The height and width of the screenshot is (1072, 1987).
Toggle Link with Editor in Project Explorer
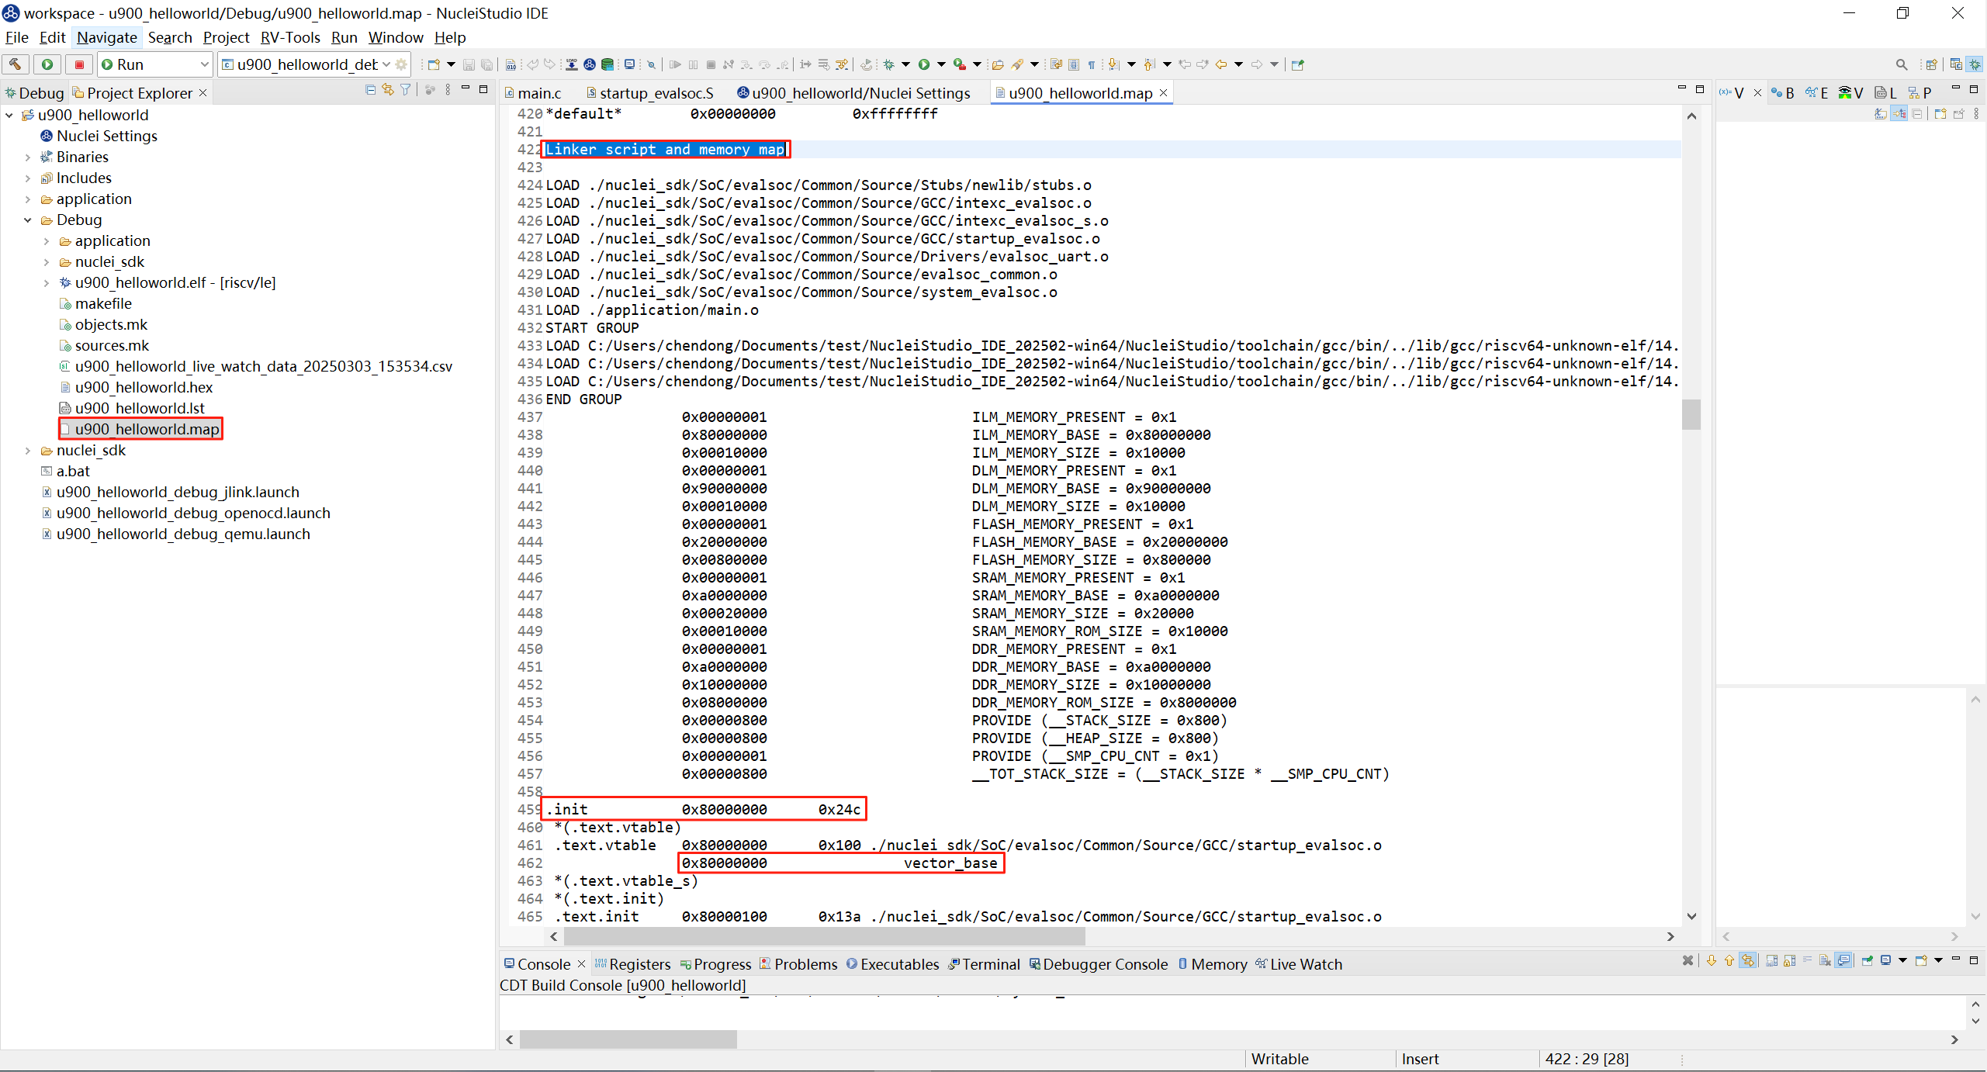pyautogui.click(x=388, y=91)
